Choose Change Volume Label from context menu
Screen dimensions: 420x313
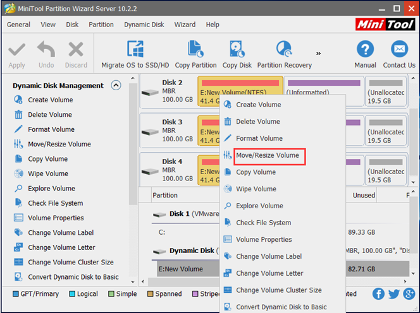tap(283, 256)
